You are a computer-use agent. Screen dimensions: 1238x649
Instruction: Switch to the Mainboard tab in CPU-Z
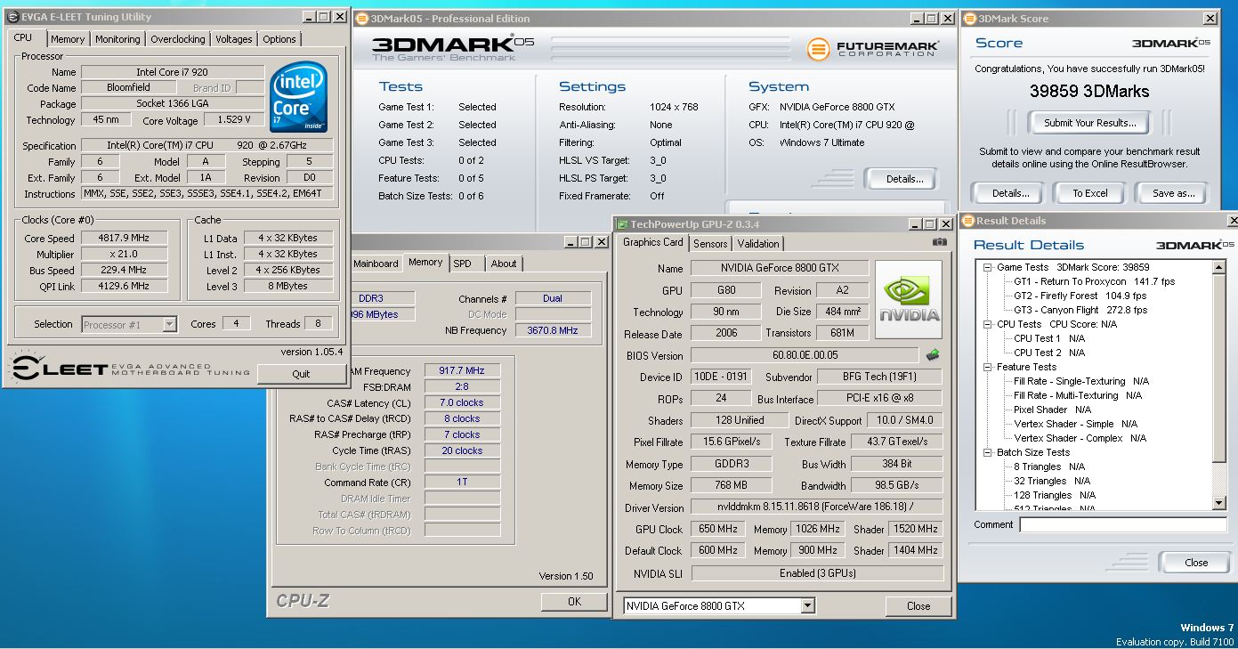pyautogui.click(x=376, y=264)
